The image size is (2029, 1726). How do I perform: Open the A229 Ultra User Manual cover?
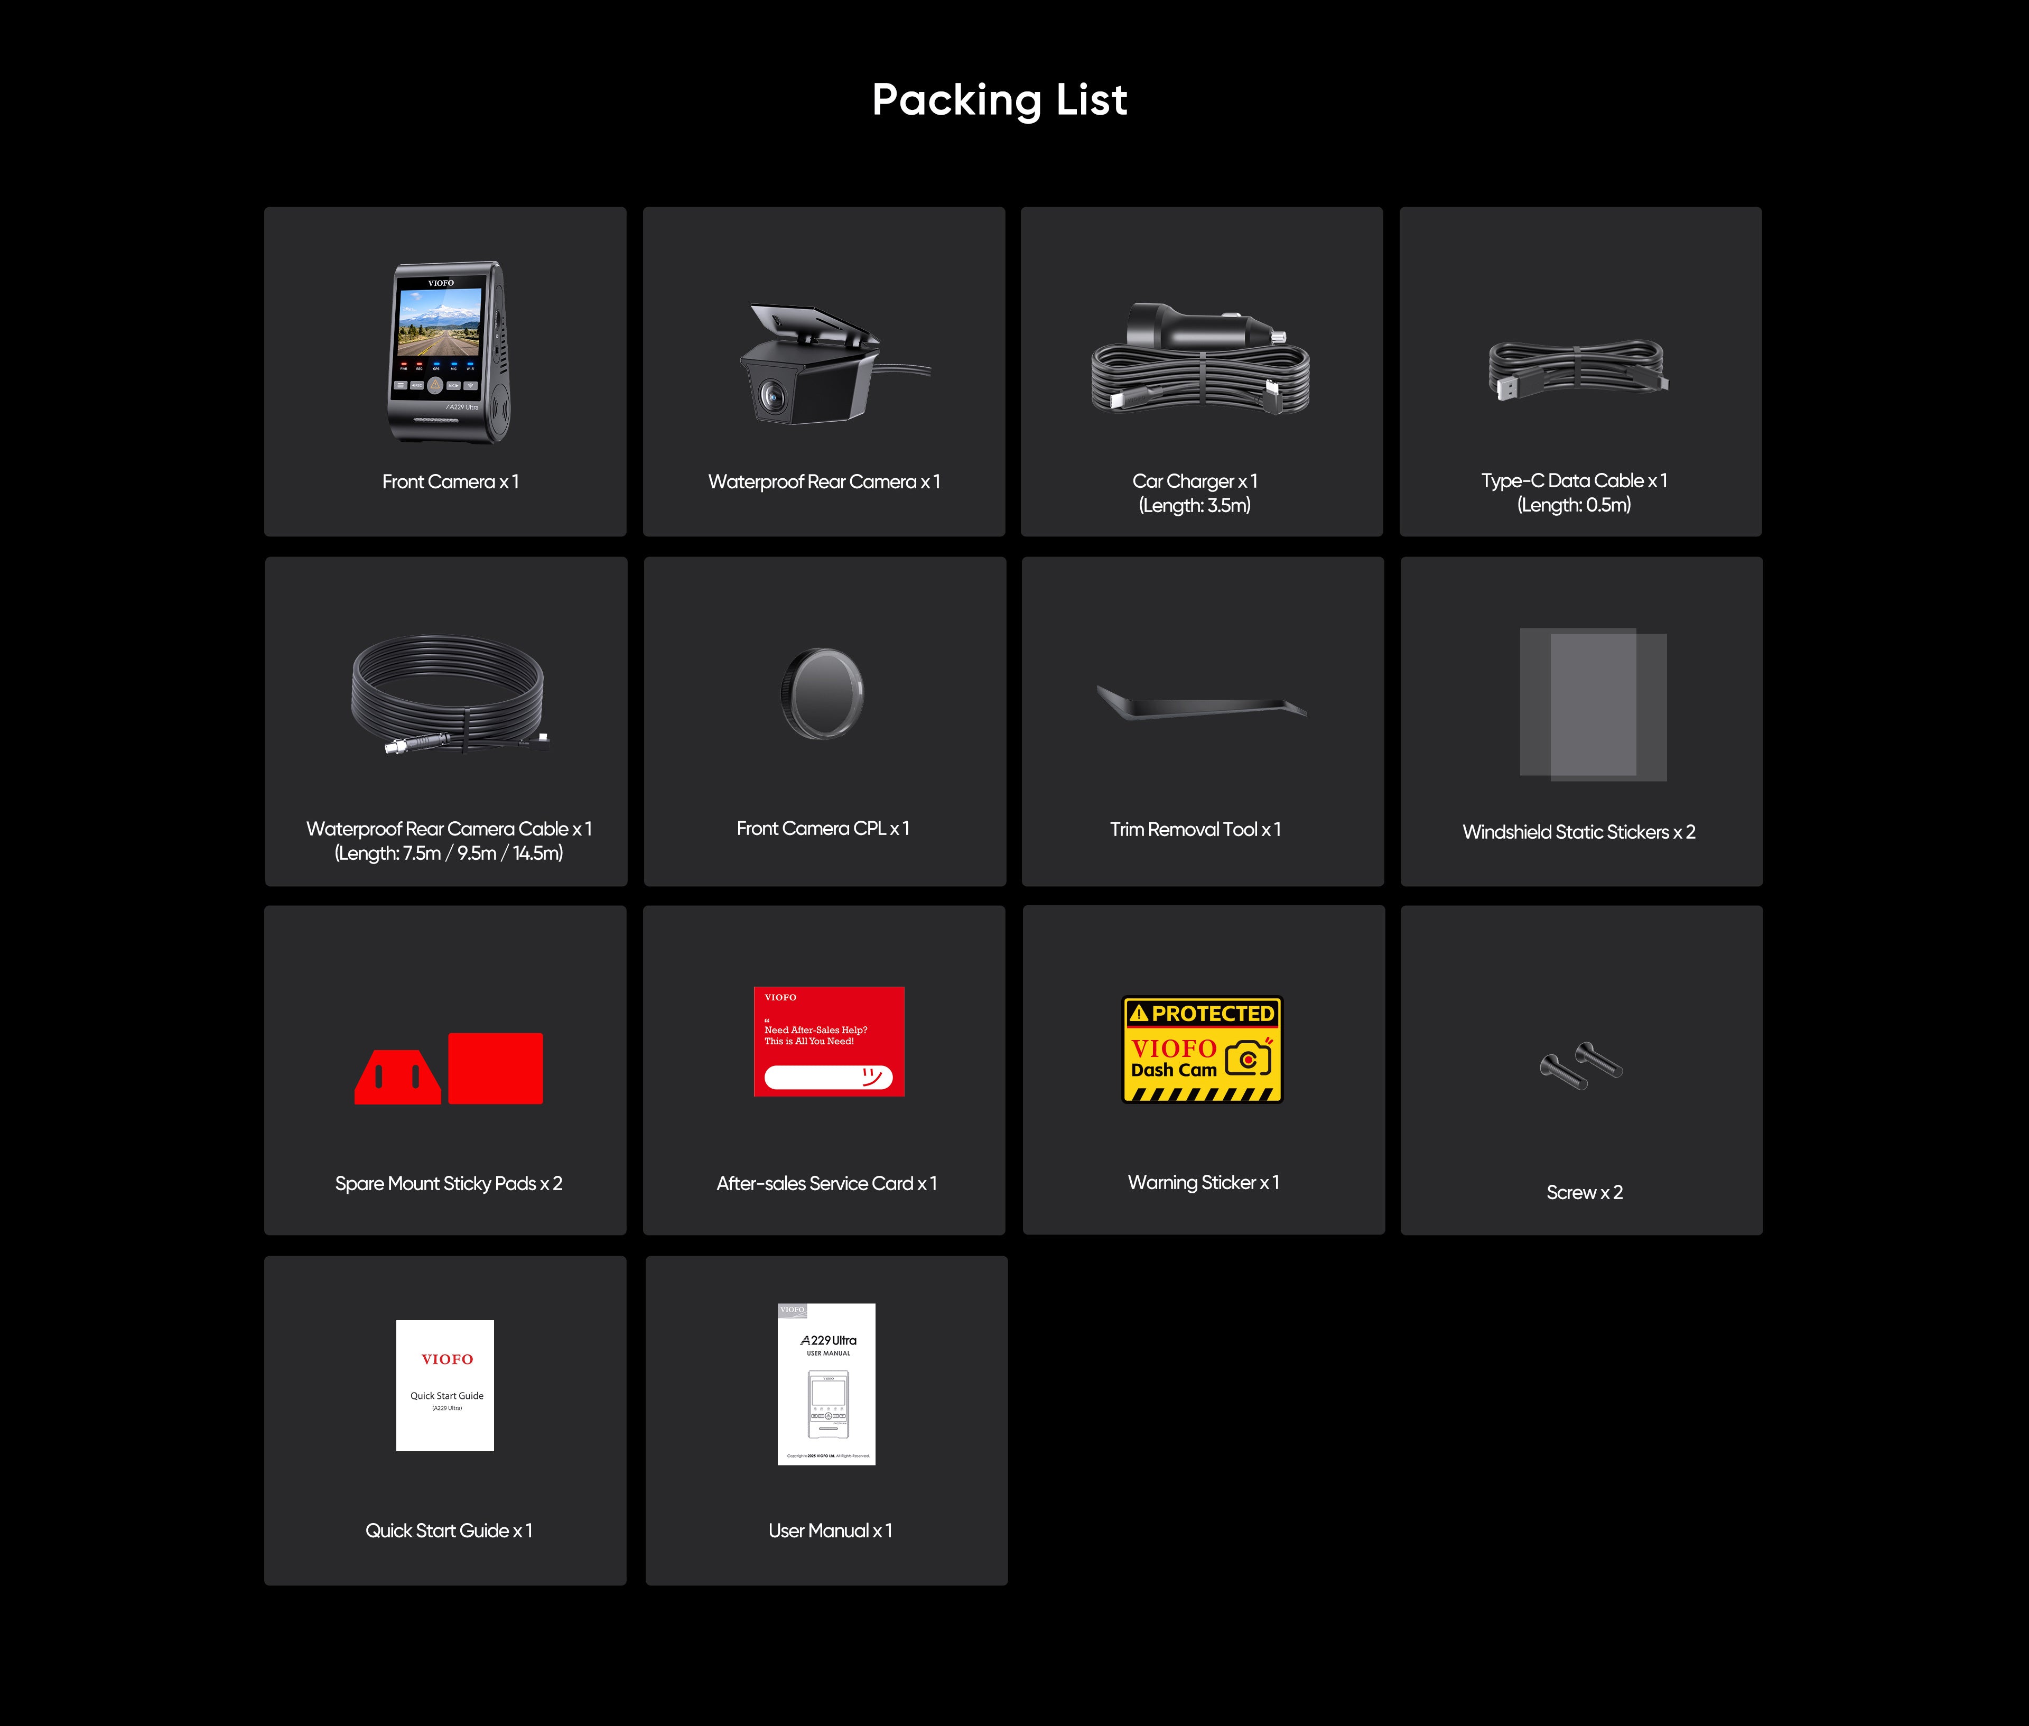tap(827, 1384)
